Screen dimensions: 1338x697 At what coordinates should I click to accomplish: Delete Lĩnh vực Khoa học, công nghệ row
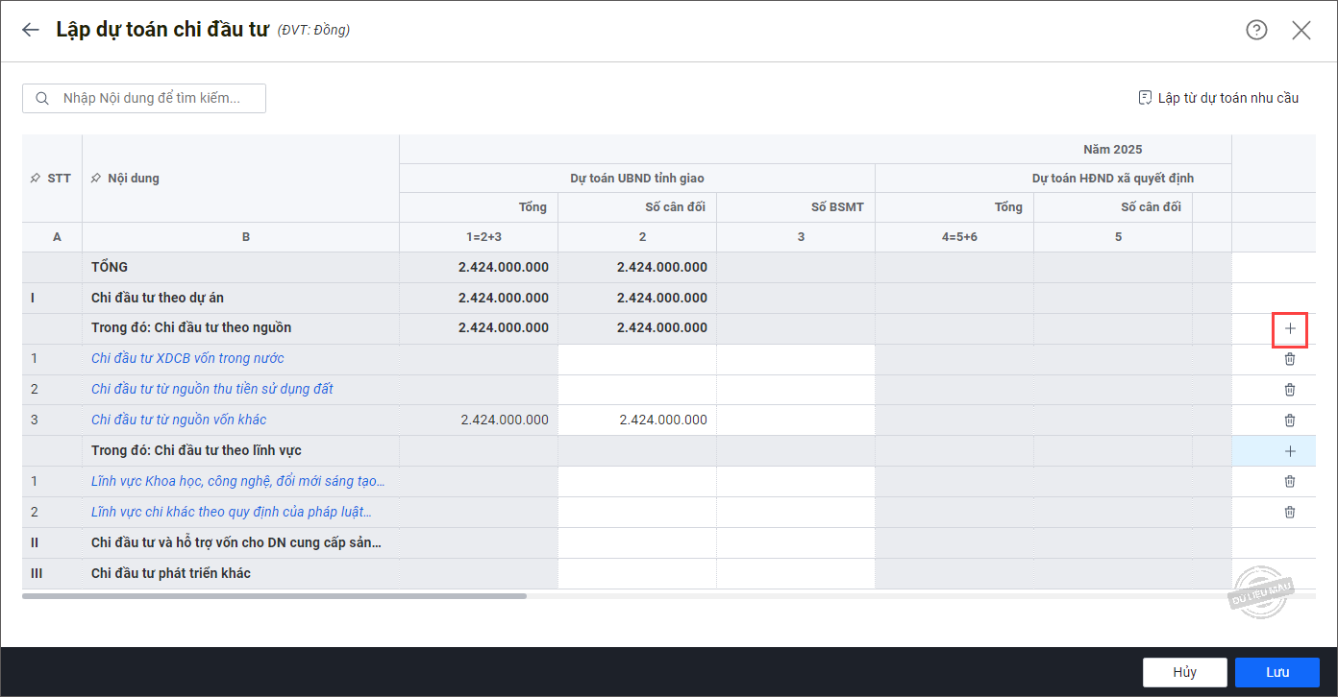1290,482
